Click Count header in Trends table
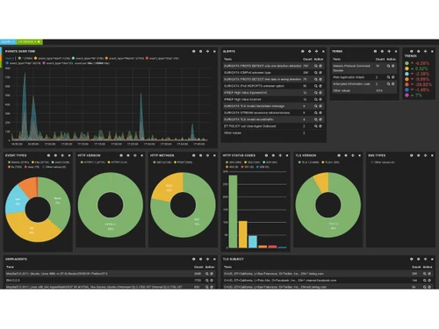439x329 pixels. click(379, 59)
